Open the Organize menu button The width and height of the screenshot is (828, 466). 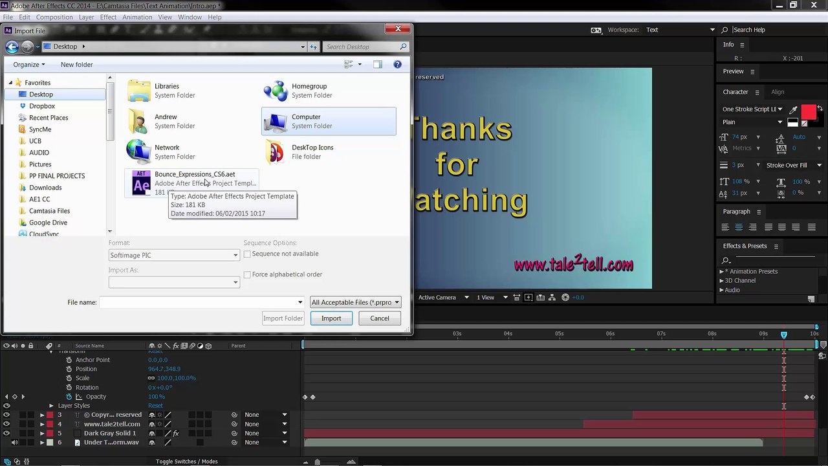[29, 65]
